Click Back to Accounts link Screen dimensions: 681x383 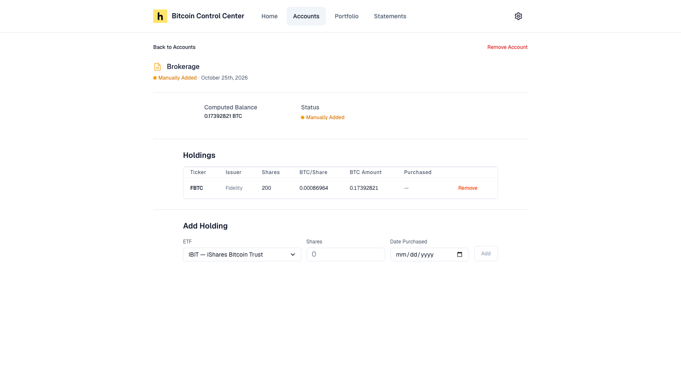(x=174, y=47)
